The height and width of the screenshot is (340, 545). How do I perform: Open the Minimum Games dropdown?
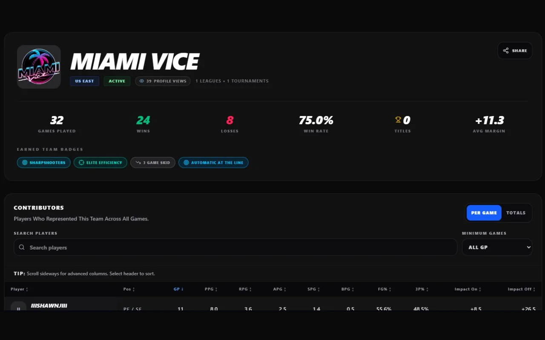[497, 247]
